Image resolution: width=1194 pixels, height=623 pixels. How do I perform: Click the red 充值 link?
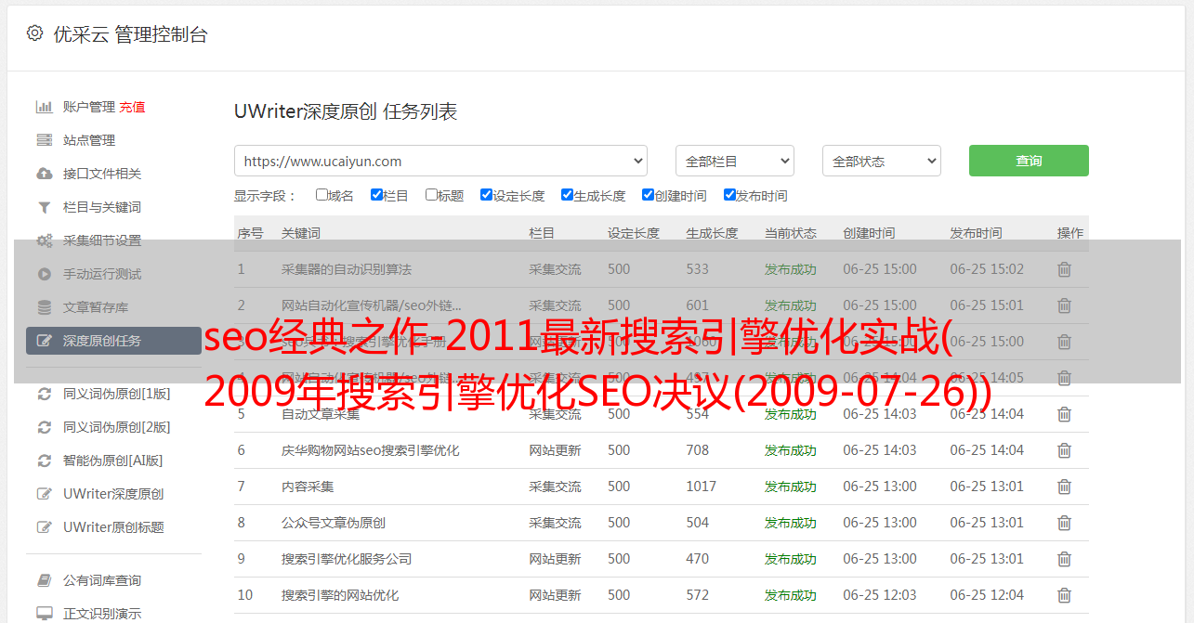click(132, 107)
